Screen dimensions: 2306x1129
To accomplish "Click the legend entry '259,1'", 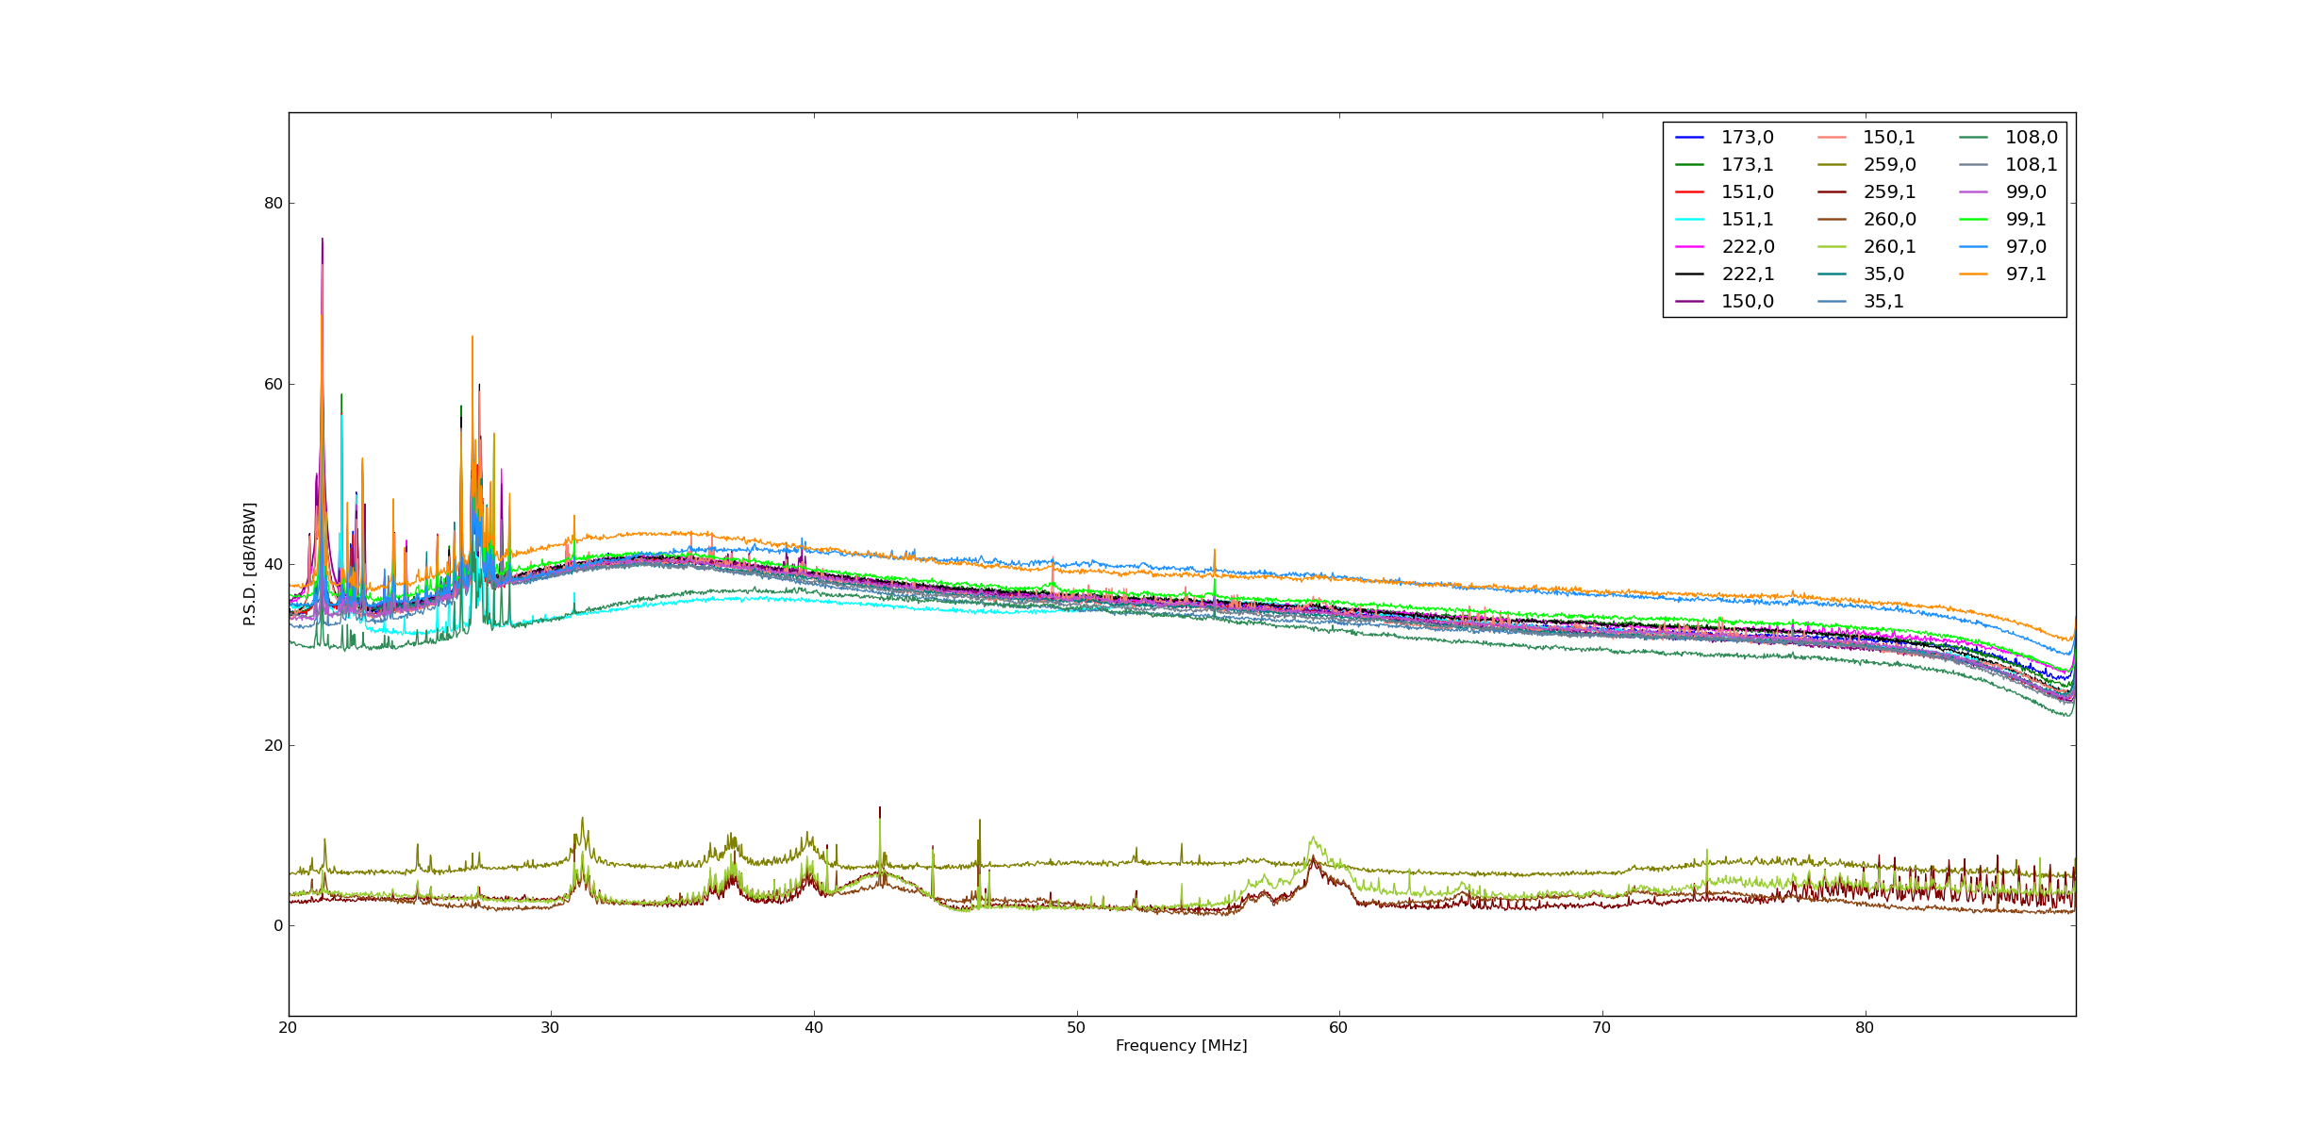I will tap(1866, 192).
